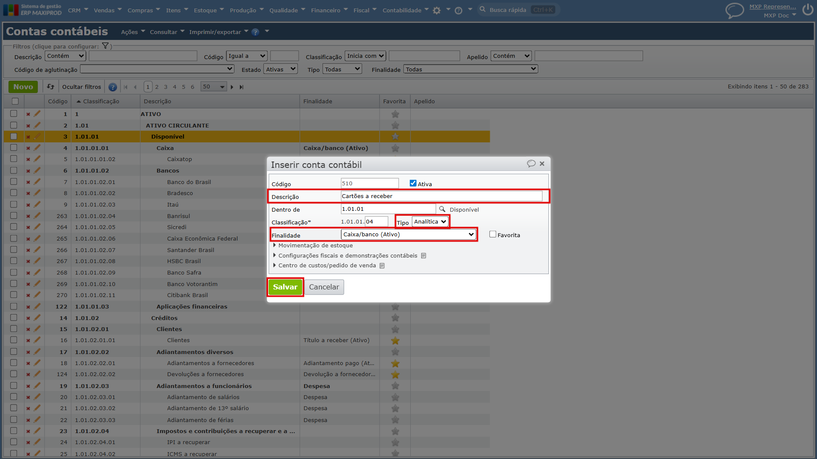Viewport: 817px width, 459px height.
Task: Open the Estado Ativas filter dropdown
Action: click(280, 69)
